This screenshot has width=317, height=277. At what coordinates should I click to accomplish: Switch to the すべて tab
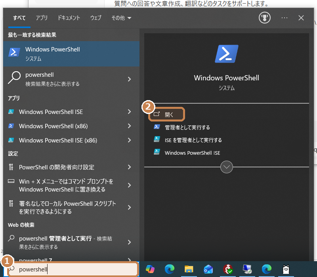19,18
